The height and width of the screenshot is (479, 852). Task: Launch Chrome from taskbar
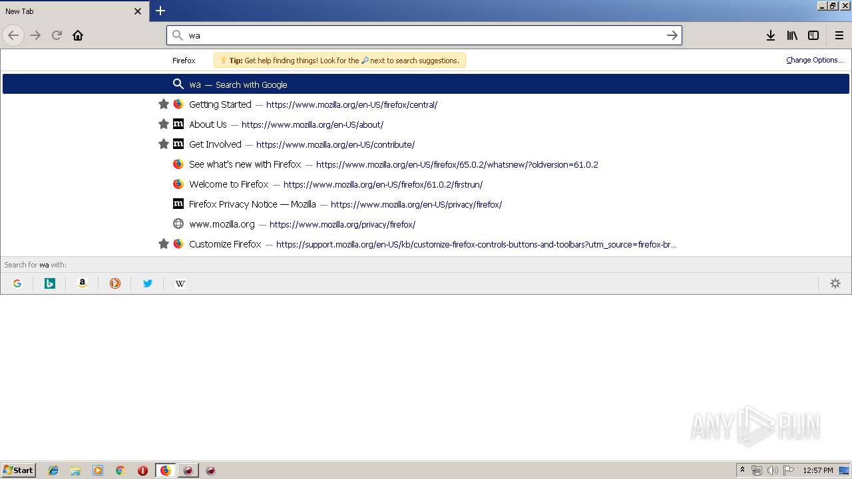[x=120, y=470]
